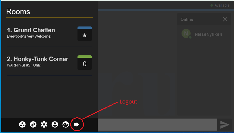Click the star badge for Grund Chatten
Image resolution: width=234 pixels, height=133 pixels.
(85, 34)
